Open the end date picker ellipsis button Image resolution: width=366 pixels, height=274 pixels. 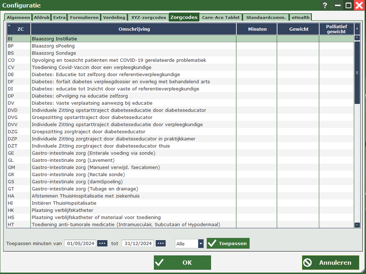160,243
